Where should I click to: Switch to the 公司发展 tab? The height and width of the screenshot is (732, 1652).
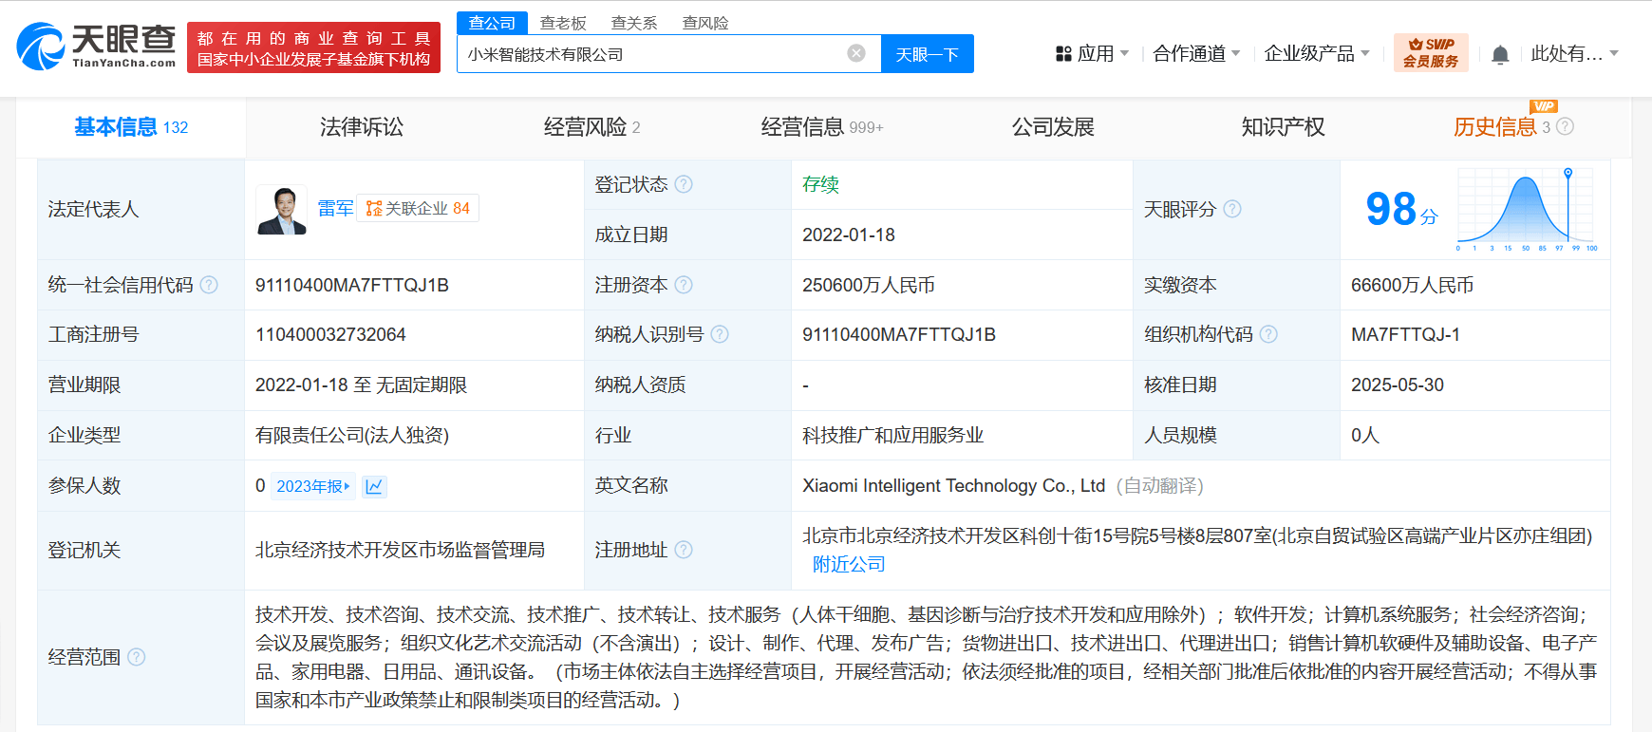point(1053,127)
